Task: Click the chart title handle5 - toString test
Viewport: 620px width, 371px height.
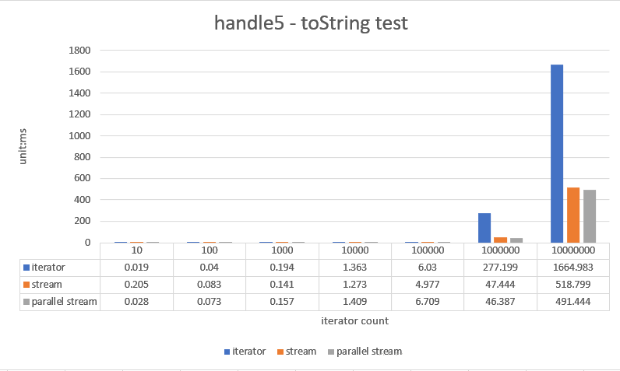Action: coord(311,23)
